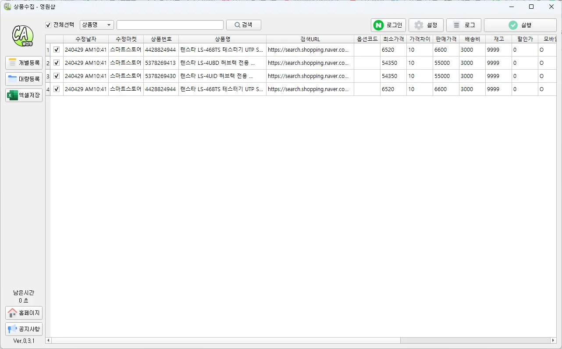Open 공지사항 notices
562x349 pixels.
tap(24, 329)
